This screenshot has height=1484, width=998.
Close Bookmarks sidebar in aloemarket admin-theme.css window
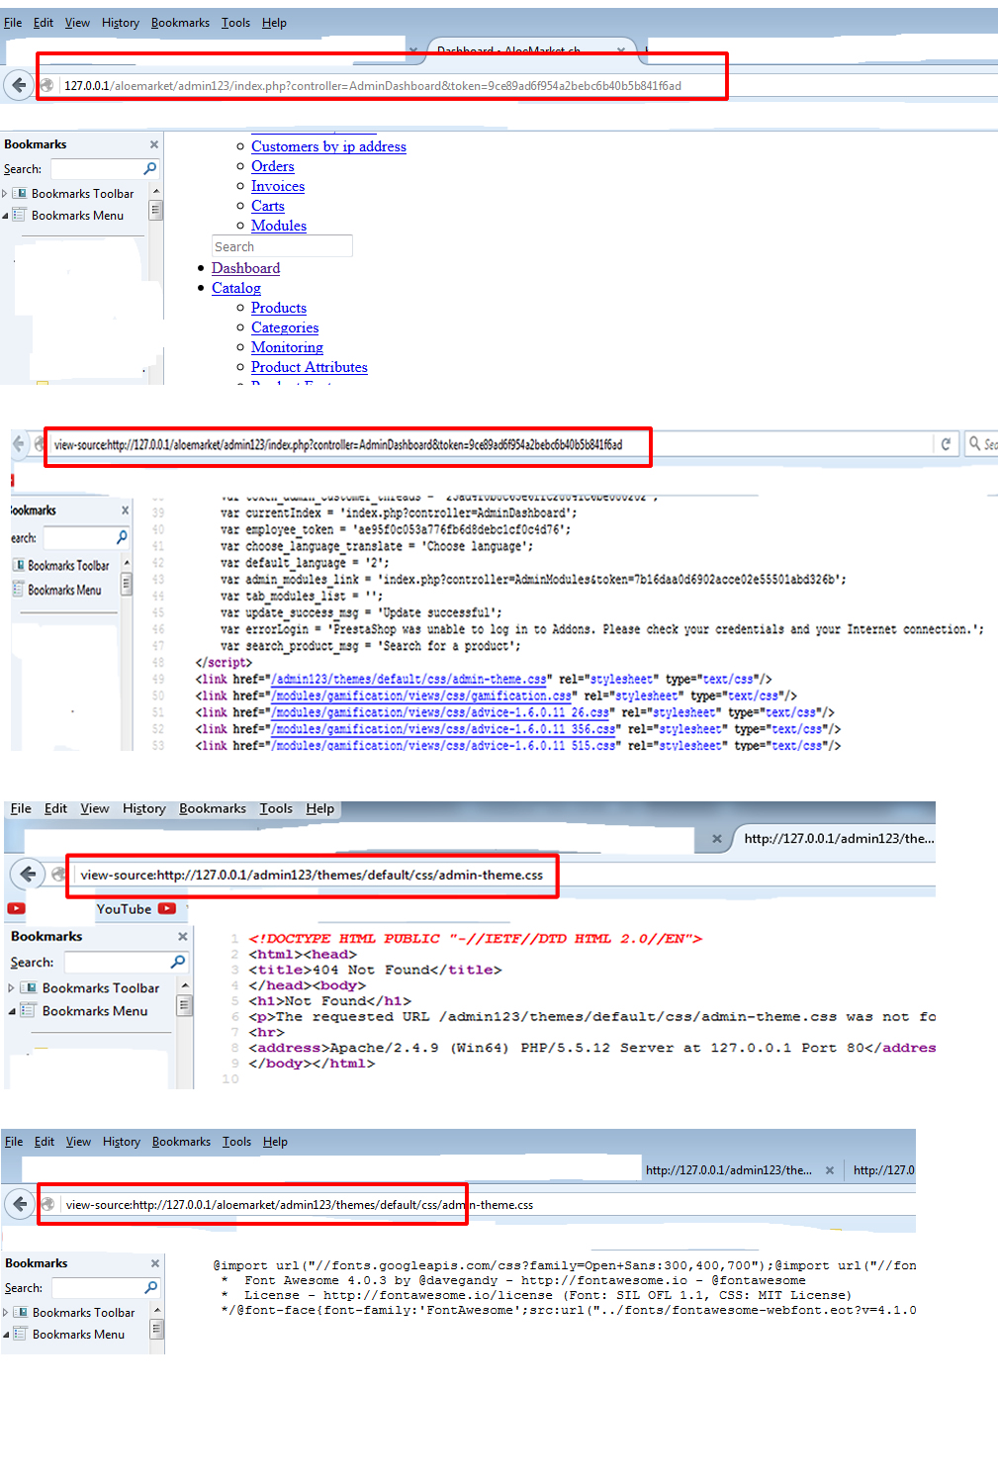(x=154, y=1263)
